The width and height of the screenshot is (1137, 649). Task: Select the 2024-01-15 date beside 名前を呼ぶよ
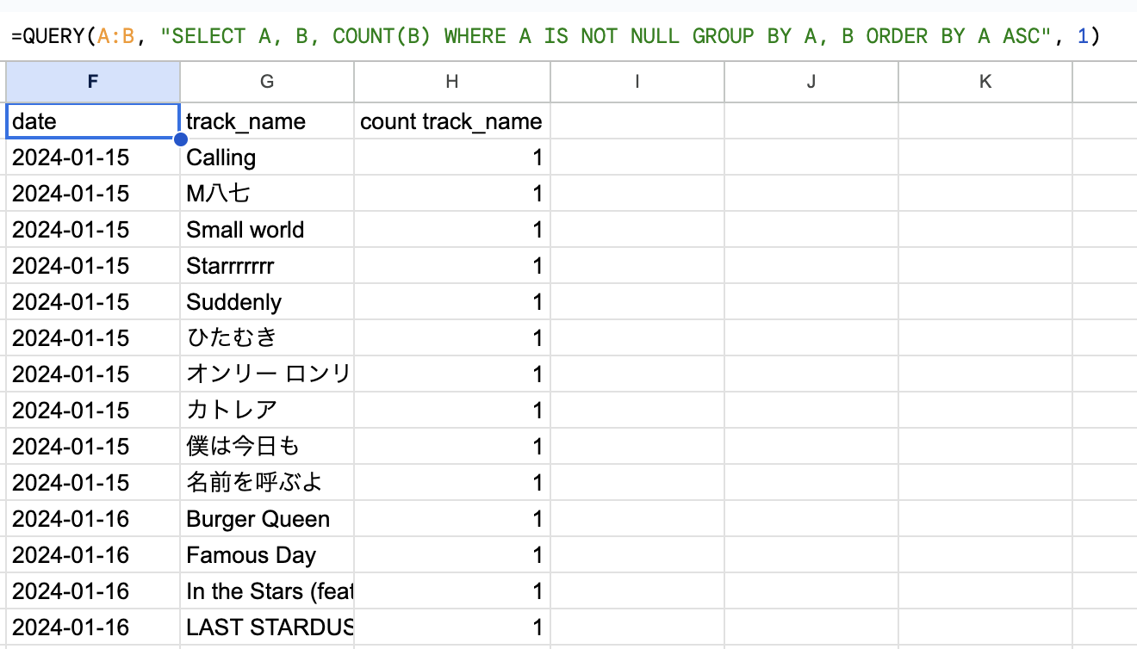tap(93, 483)
